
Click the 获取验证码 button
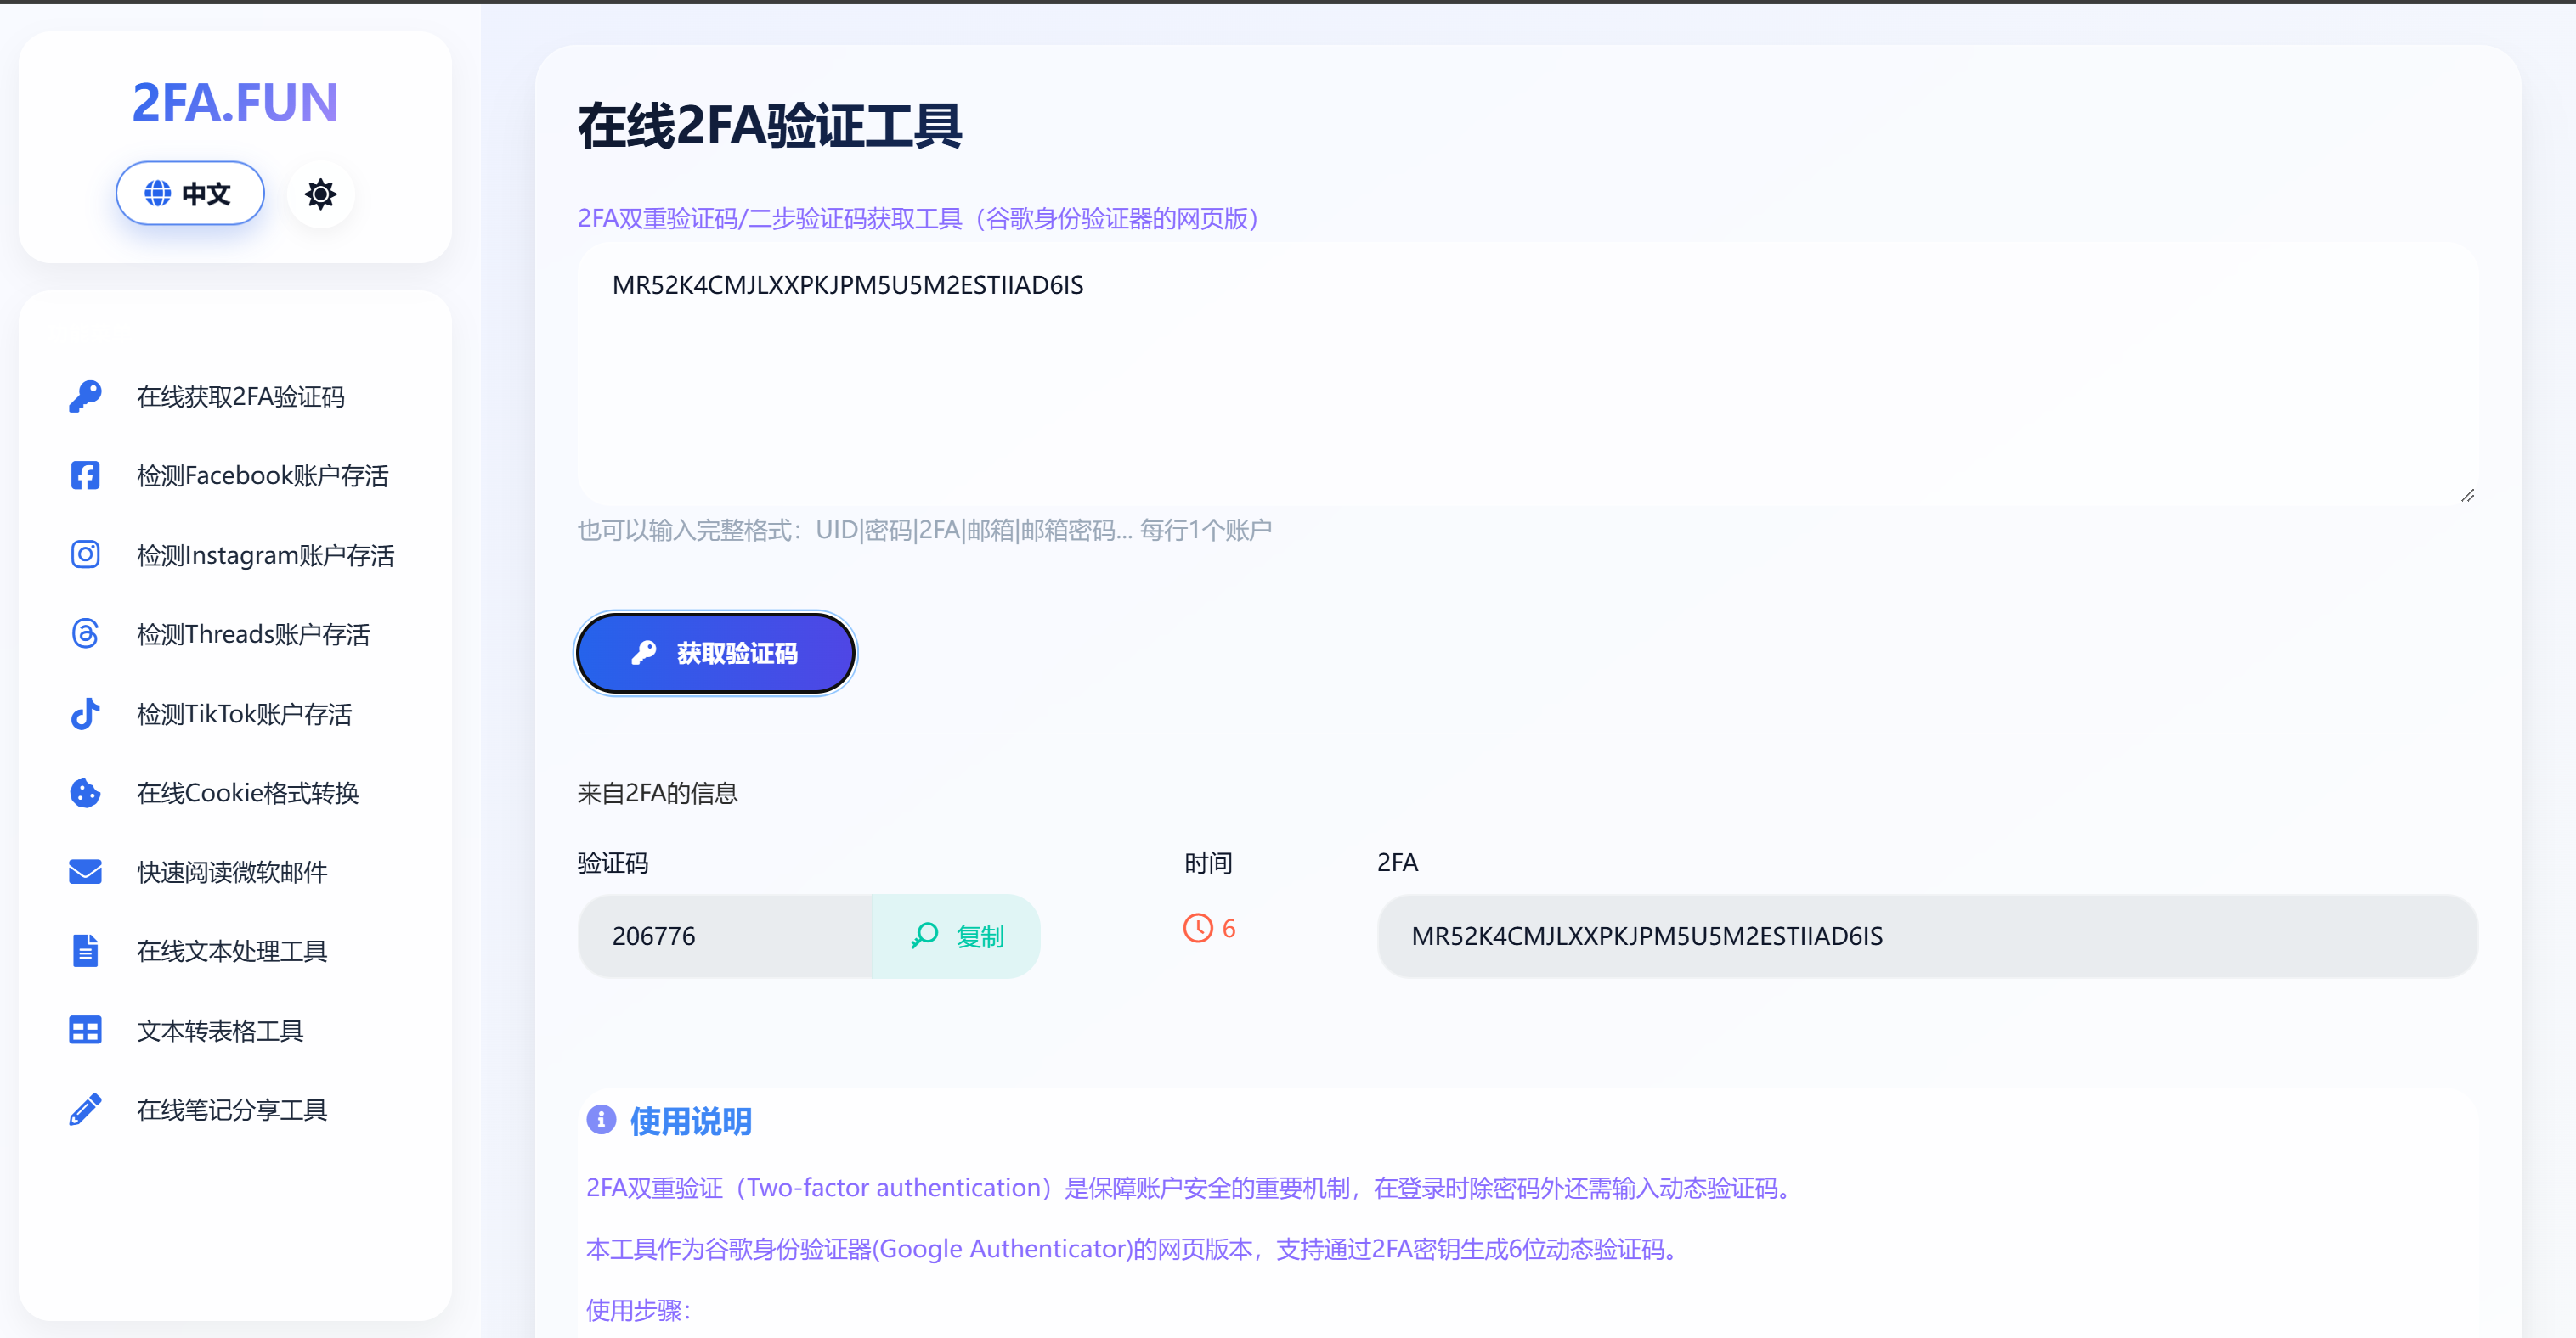715,654
